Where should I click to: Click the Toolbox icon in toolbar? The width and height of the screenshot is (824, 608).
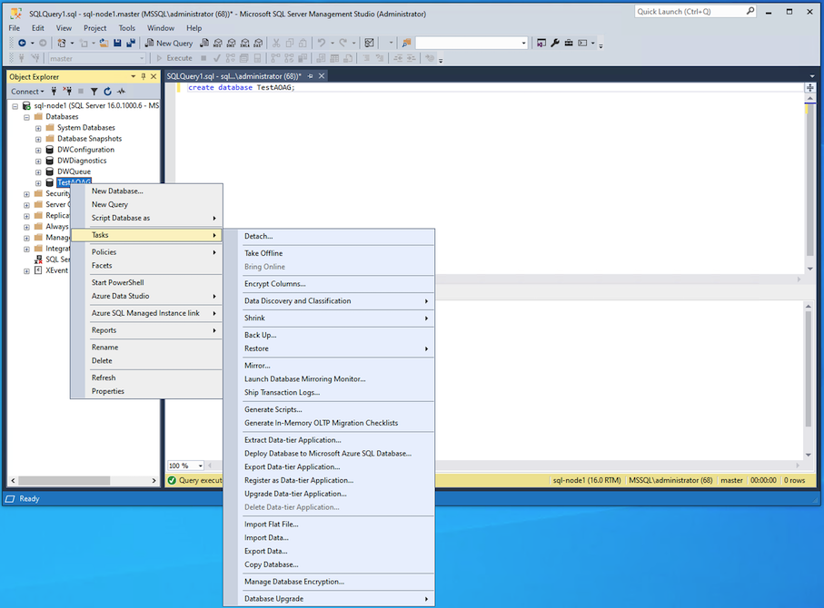tap(569, 43)
